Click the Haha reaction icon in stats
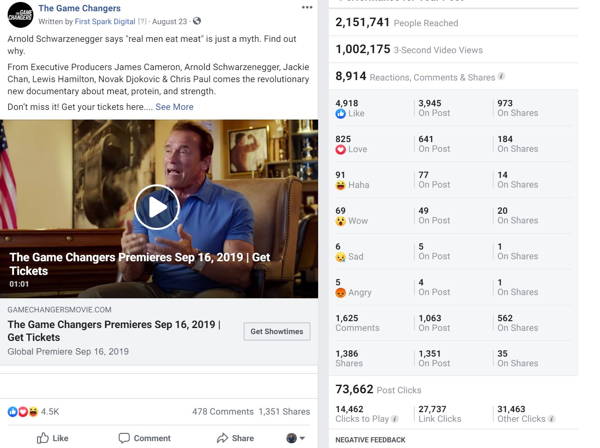This screenshot has width=600, height=448. [341, 186]
